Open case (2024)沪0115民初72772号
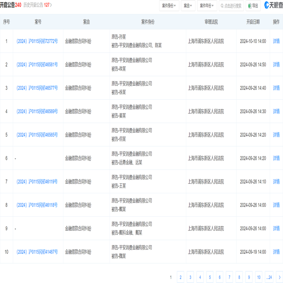The width and height of the screenshot is (283, 283). pyautogui.click(x=37, y=41)
